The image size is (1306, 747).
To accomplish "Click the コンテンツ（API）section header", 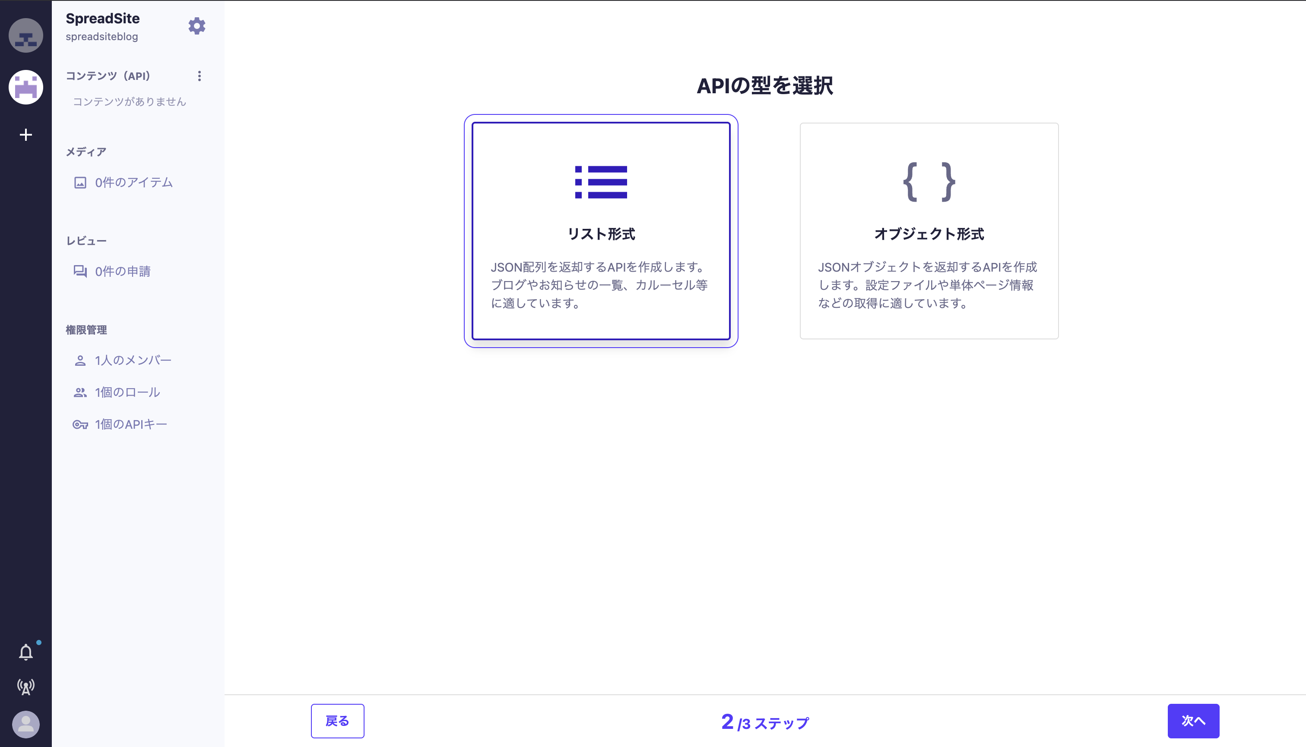I will coord(108,76).
